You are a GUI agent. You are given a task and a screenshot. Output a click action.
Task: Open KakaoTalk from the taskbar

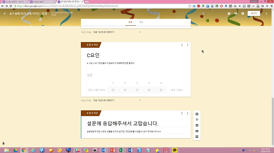[175, 150]
